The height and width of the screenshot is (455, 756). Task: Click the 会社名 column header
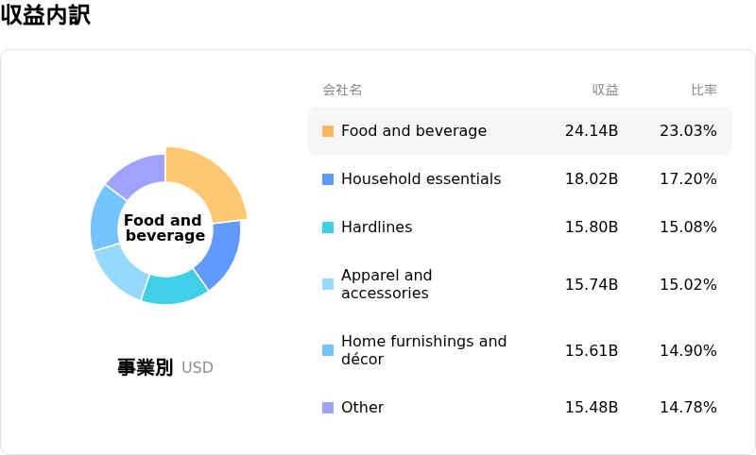[342, 90]
